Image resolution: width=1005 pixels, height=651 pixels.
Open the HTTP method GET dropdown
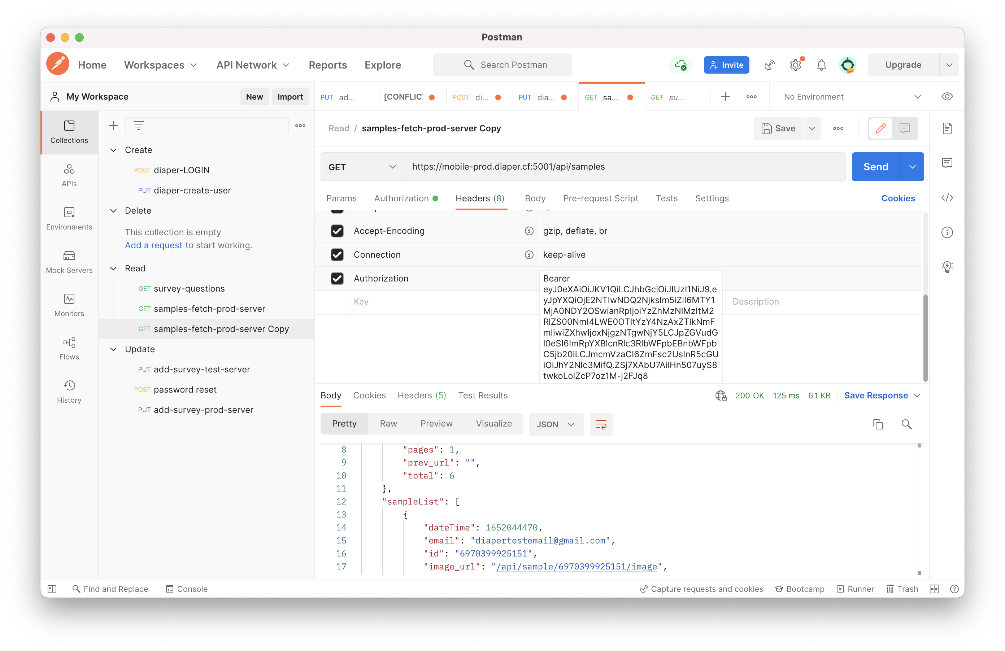(362, 167)
